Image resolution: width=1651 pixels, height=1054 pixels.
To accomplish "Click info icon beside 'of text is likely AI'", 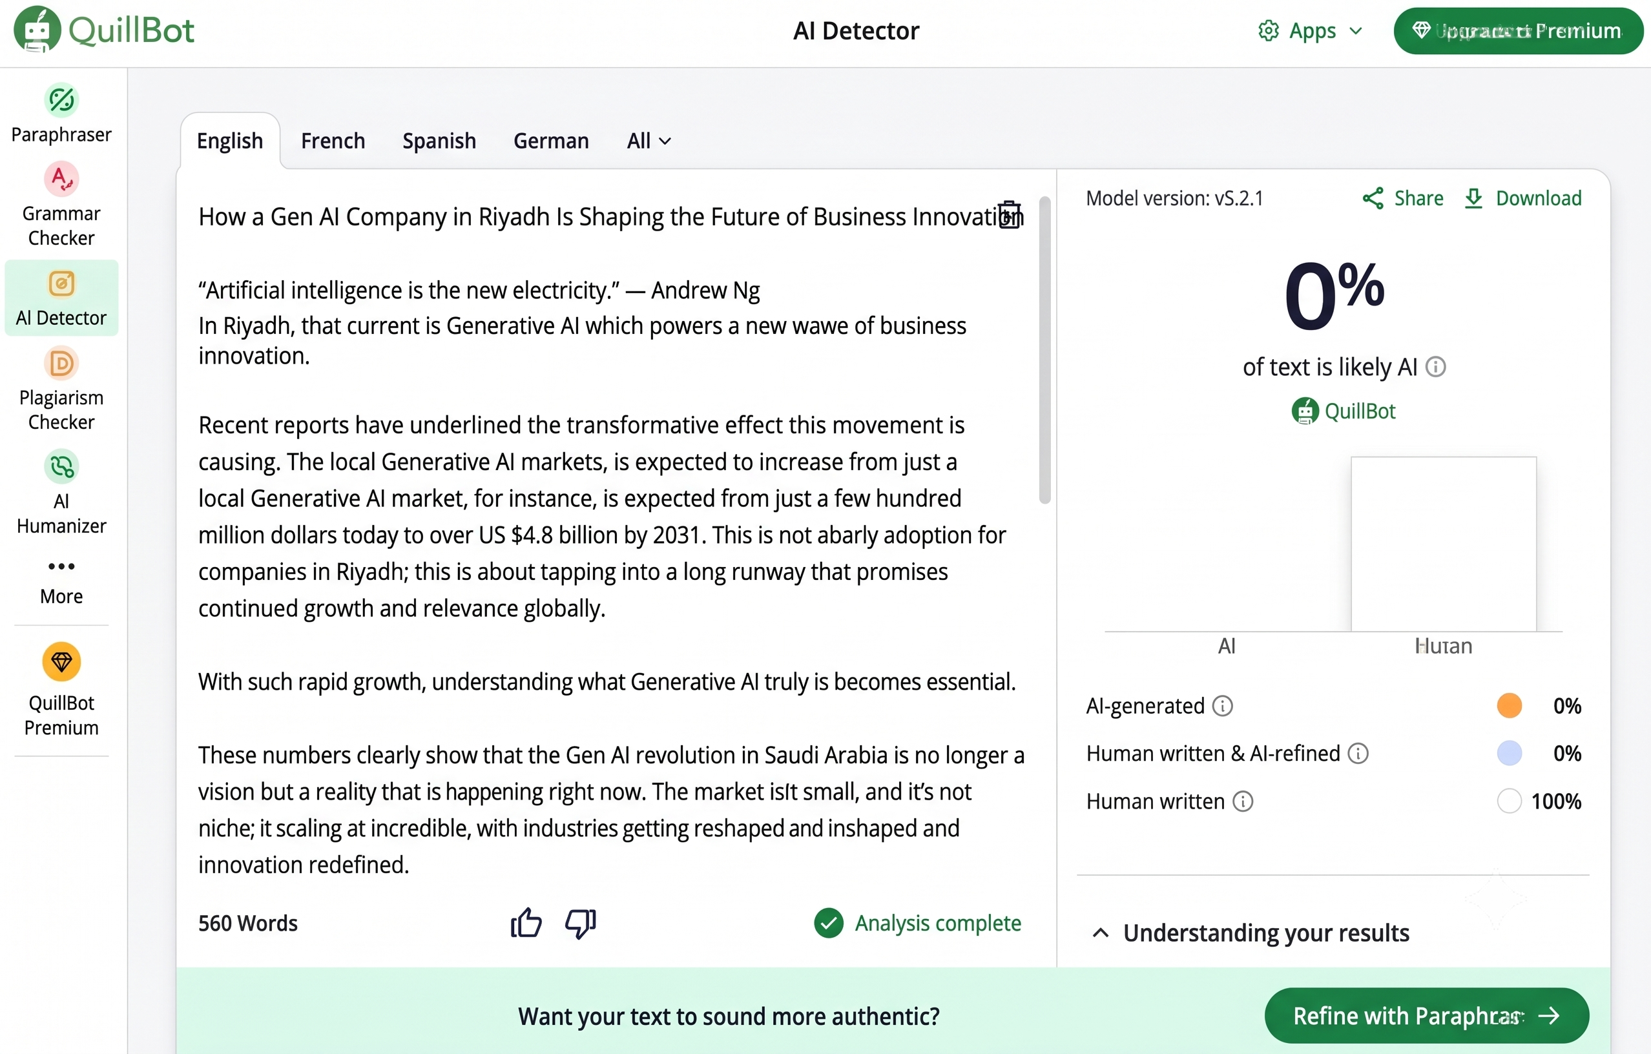I will pyautogui.click(x=1436, y=367).
